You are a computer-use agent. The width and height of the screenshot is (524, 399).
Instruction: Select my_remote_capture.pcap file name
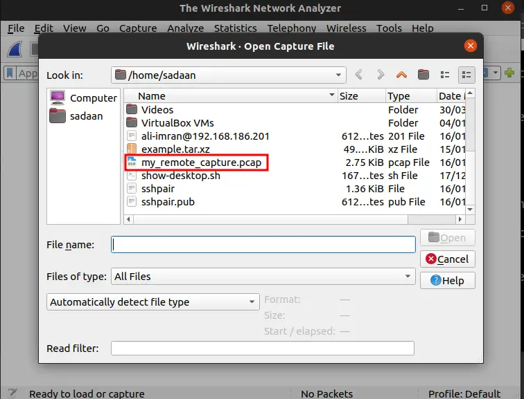[x=201, y=163]
